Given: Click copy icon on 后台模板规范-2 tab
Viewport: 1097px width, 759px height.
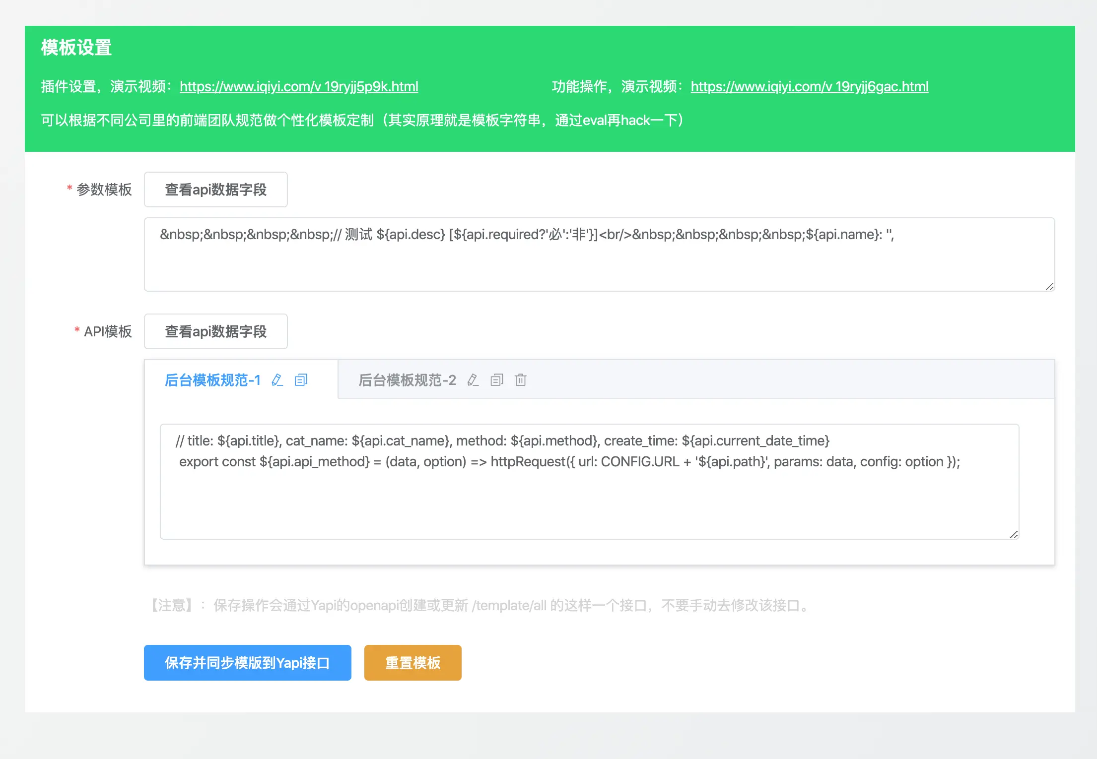Looking at the screenshot, I should click(496, 380).
